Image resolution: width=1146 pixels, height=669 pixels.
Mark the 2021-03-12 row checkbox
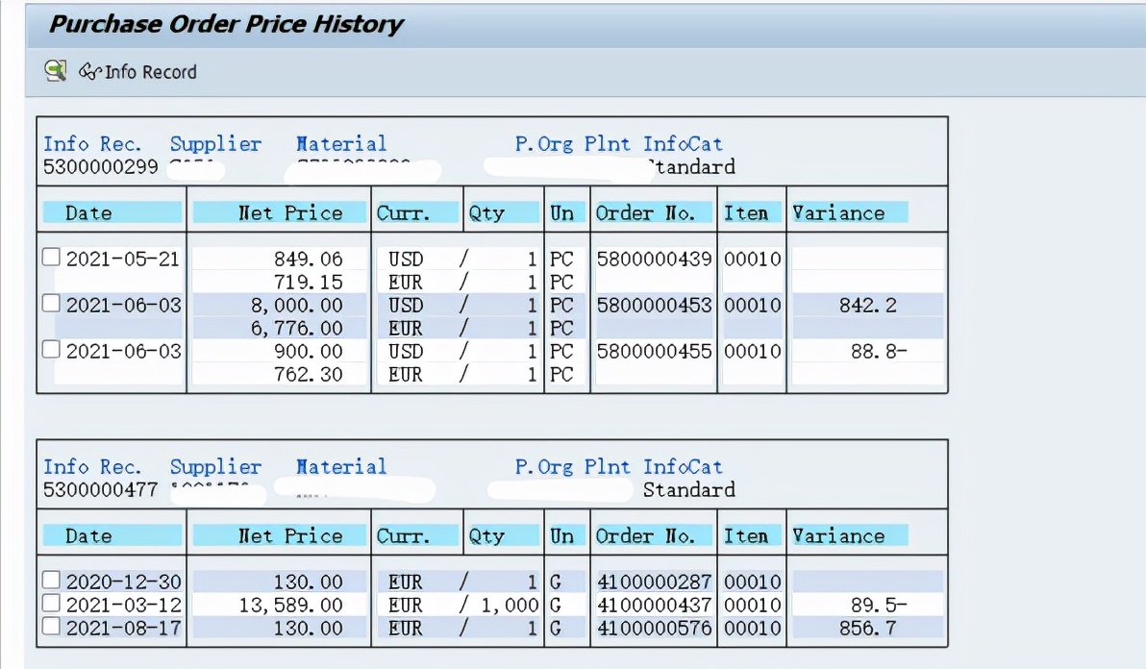coord(52,605)
